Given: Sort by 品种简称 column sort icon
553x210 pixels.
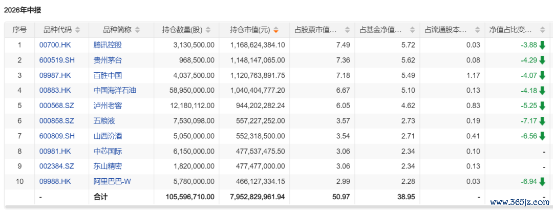Looking at the screenshot, I should click(138, 30).
